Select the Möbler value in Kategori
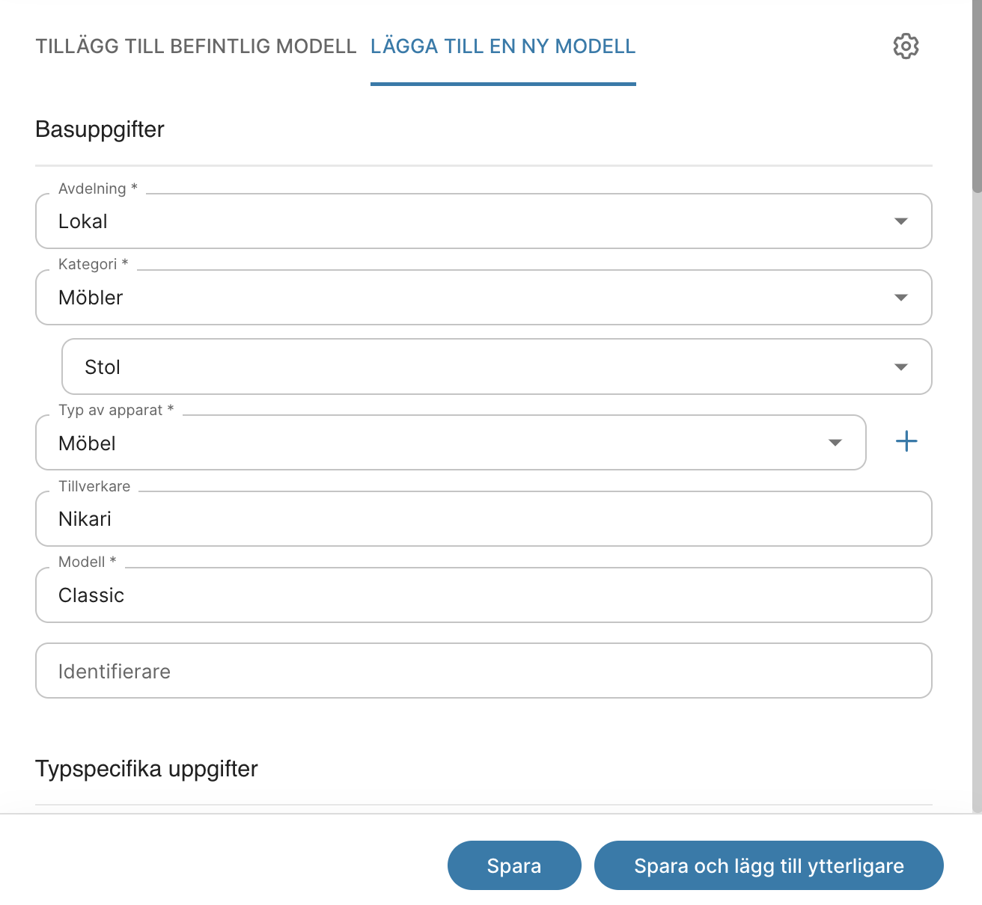The height and width of the screenshot is (905, 982). [x=91, y=298]
